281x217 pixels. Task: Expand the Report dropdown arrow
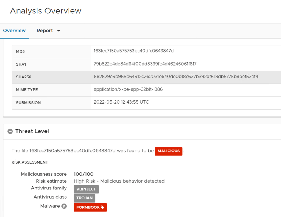coord(59,31)
